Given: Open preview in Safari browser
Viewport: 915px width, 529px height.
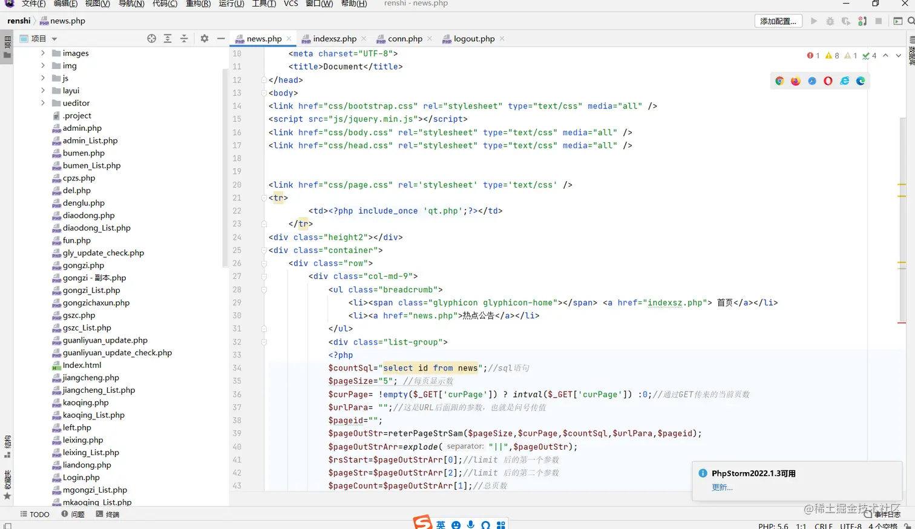Looking at the screenshot, I should (x=812, y=81).
